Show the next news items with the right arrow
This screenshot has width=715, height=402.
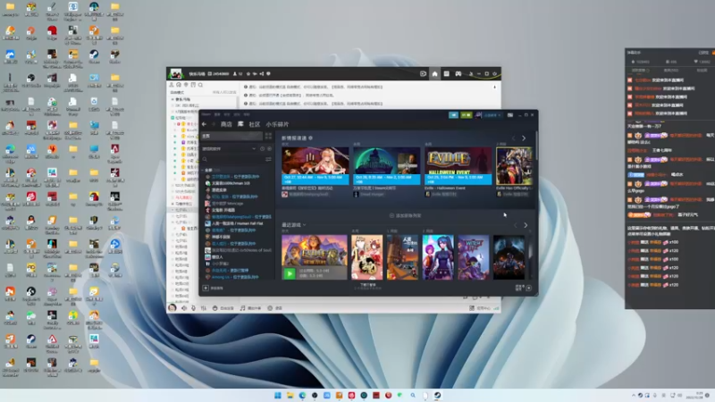click(524, 138)
